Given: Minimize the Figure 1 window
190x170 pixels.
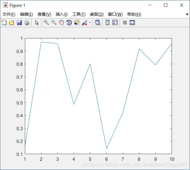Looking at the screenshot, I should (x=150, y=5).
